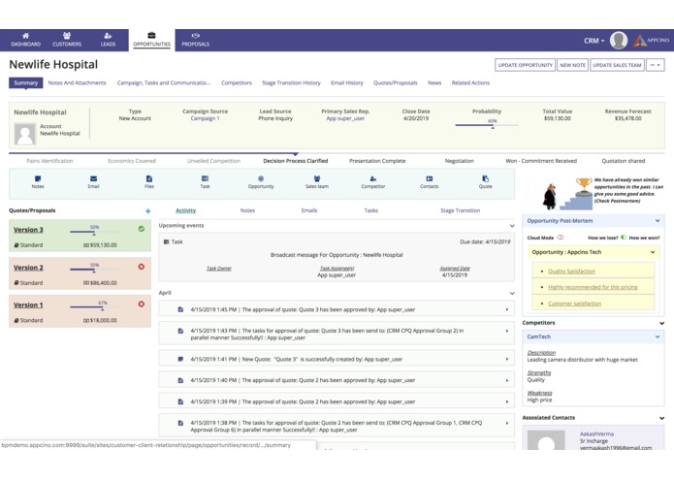Click the Task quick-action icon
The width and height of the screenshot is (674, 479).
tap(205, 178)
